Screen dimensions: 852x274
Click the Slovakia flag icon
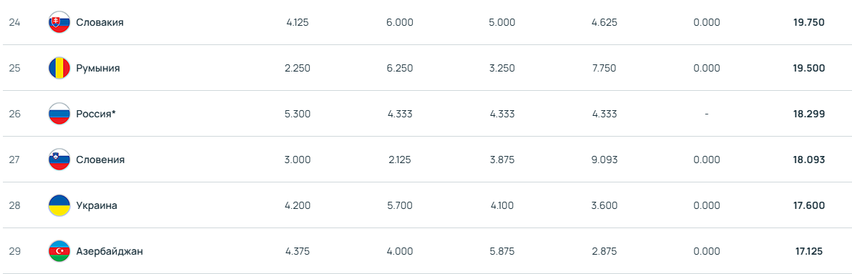[59, 23]
